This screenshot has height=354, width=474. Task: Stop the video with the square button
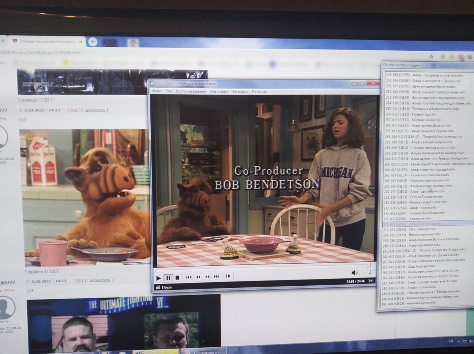[x=177, y=278]
